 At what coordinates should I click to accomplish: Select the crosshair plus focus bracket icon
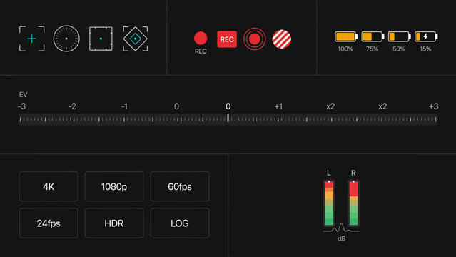point(32,39)
